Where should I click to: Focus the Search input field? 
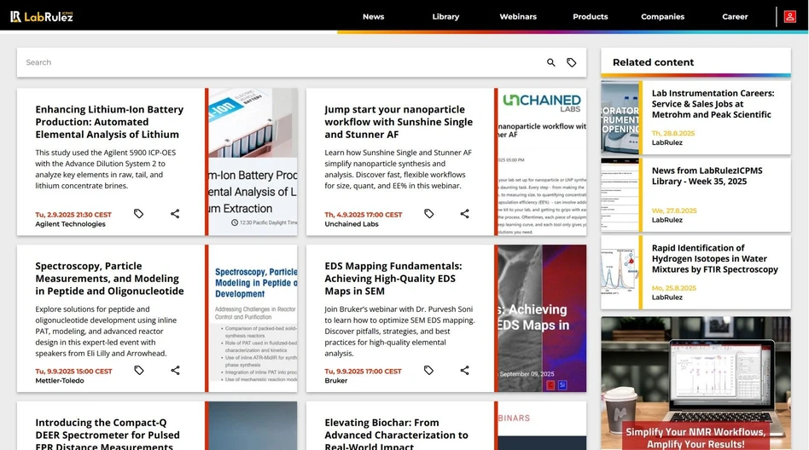(282, 63)
